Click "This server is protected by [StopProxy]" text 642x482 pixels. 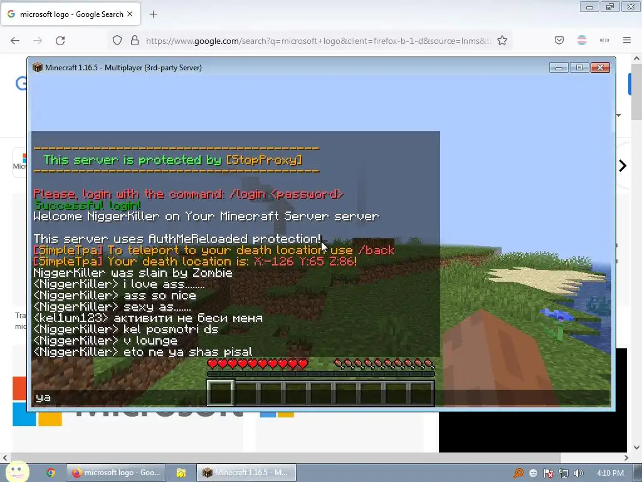pos(173,160)
